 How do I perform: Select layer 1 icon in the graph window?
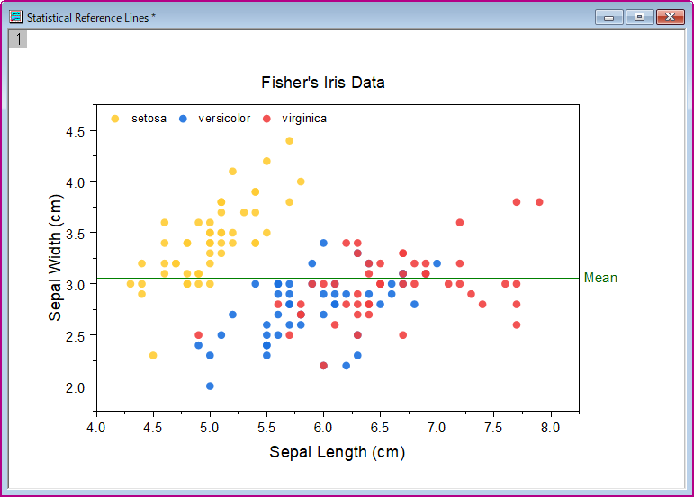click(18, 39)
